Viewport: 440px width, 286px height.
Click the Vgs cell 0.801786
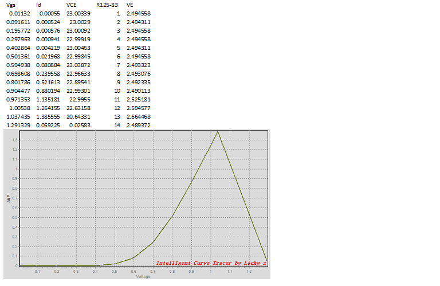click(18, 82)
